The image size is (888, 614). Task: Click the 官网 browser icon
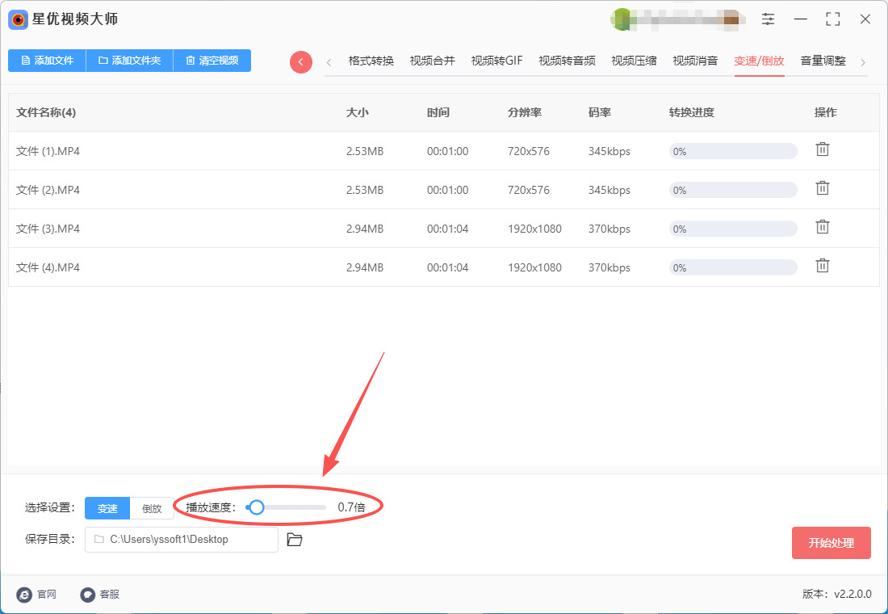pos(24,594)
